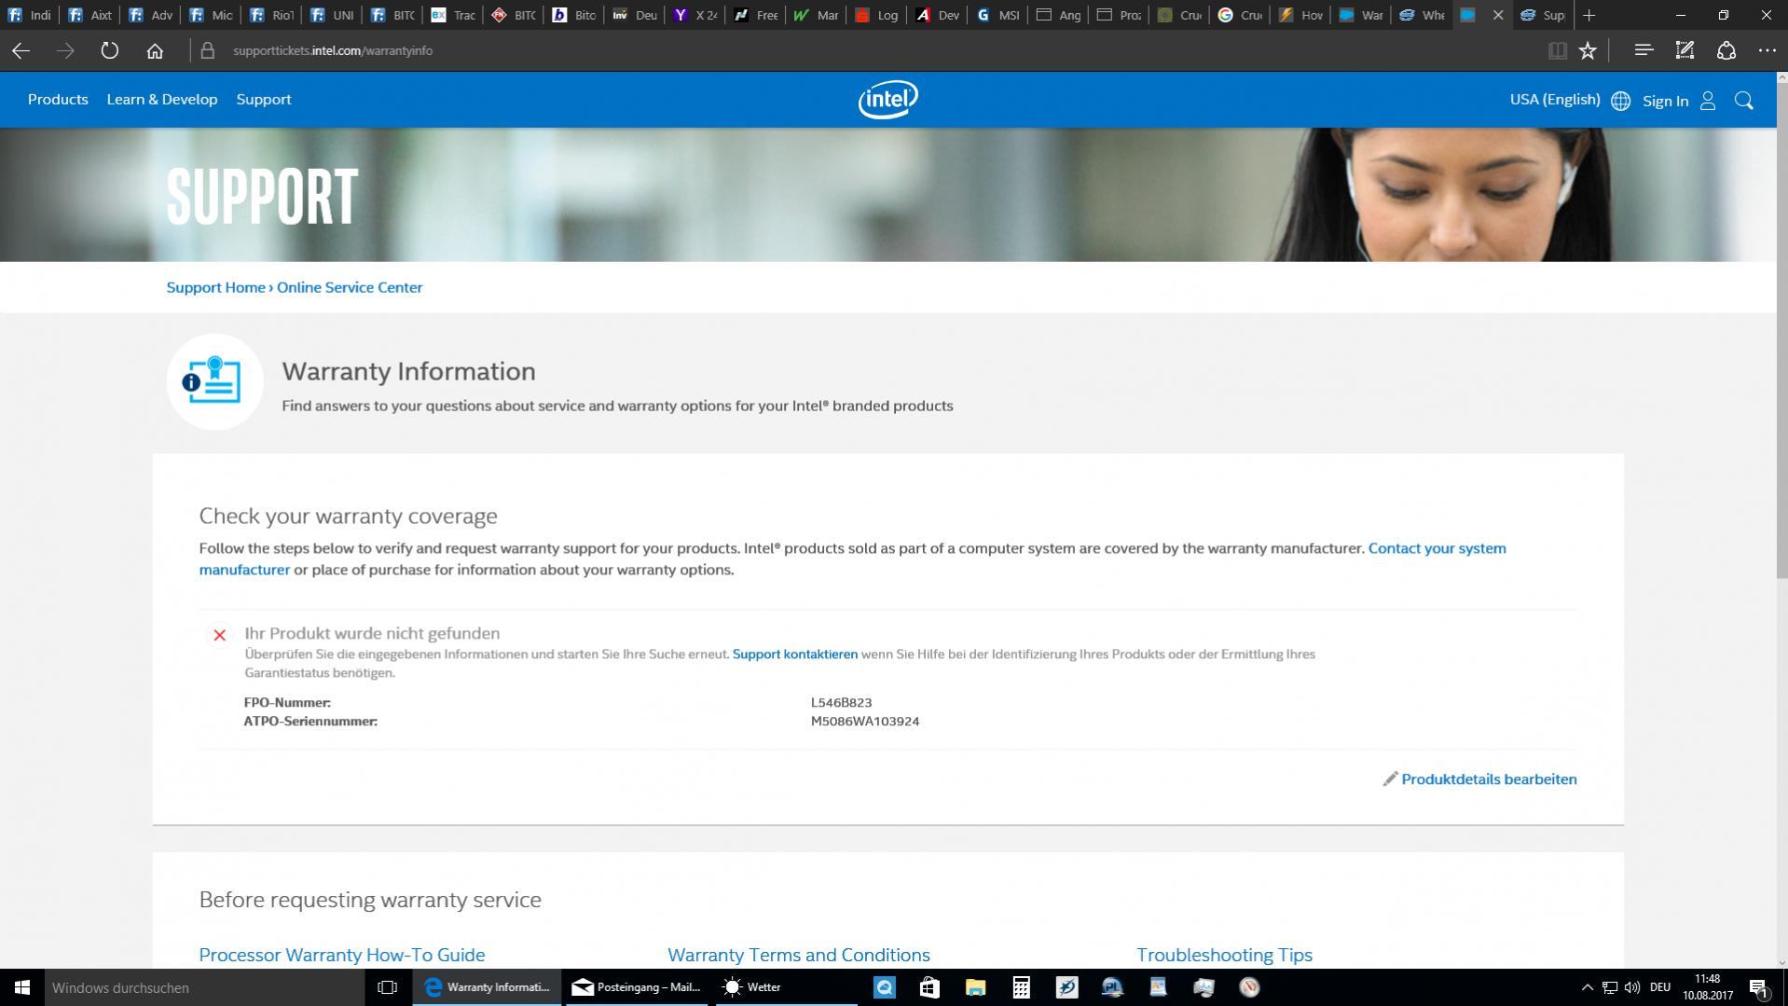Click the lock icon in the address bar

pyautogui.click(x=208, y=51)
